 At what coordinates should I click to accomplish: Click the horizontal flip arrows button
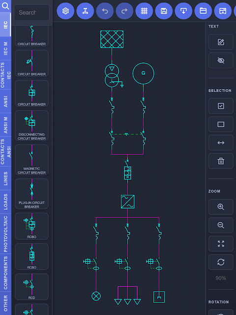221,143
